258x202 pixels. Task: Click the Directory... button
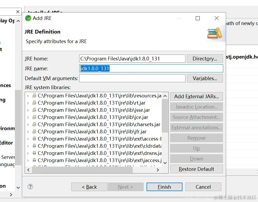(205, 59)
